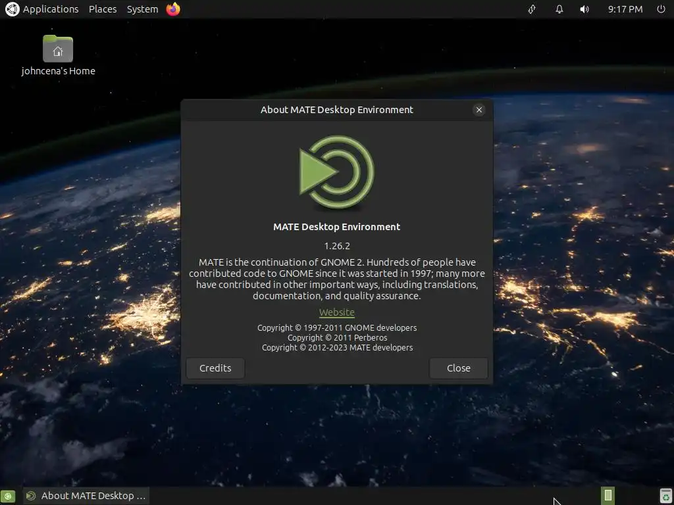Click 'Copyright © 2011 Perberos' text
This screenshot has height=505, width=674.
point(338,337)
